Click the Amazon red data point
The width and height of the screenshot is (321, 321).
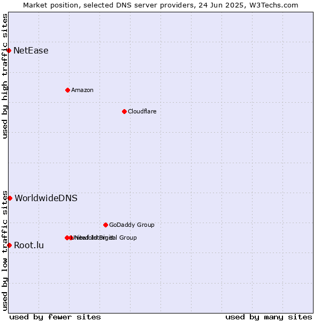click(x=68, y=90)
